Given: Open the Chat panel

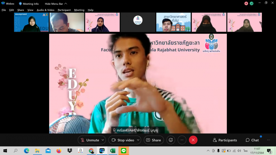Looking at the screenshot, I should coord(252,140).
